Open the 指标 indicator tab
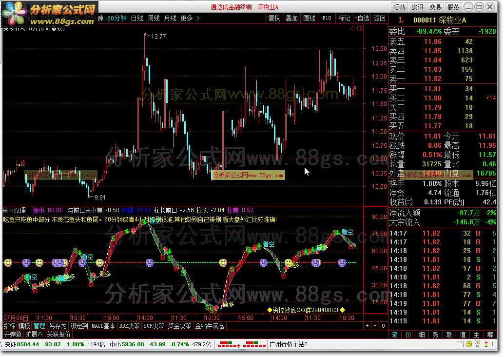This screenshot has height=357, width=504. (x=10, y=326)
